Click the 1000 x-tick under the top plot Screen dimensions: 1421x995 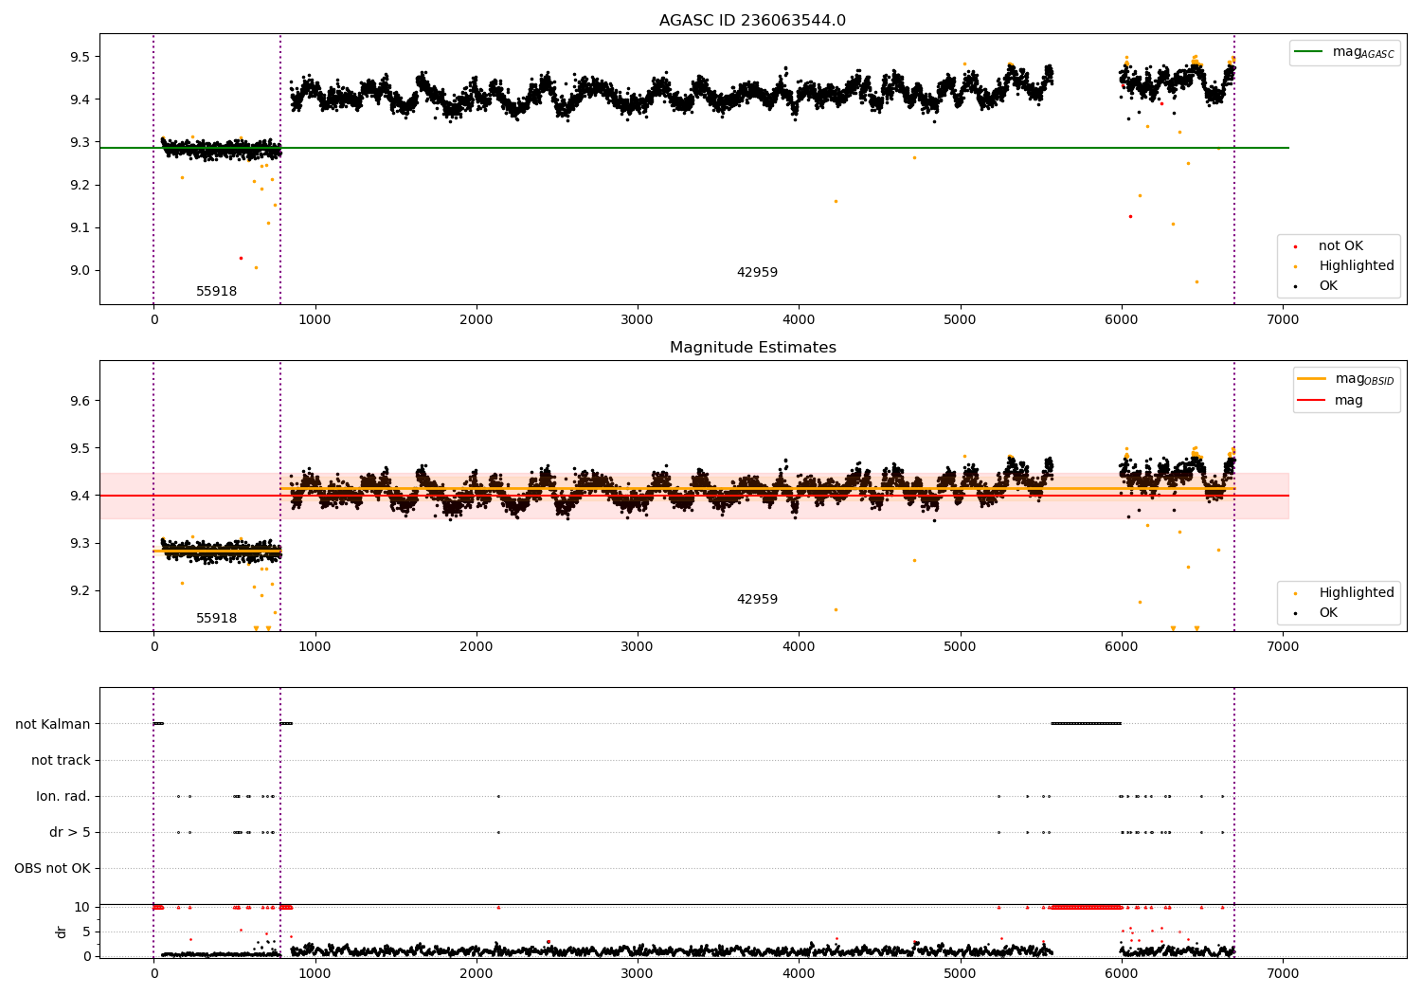[x=315, y=319]
